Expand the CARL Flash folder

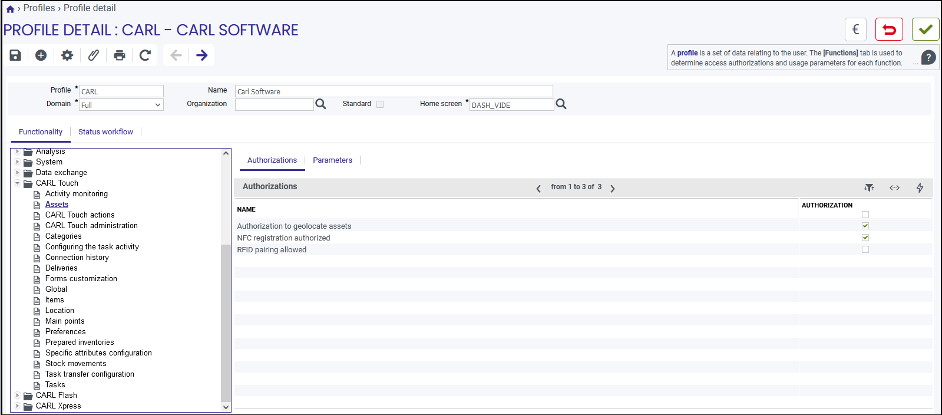click(x=18, y=396)
